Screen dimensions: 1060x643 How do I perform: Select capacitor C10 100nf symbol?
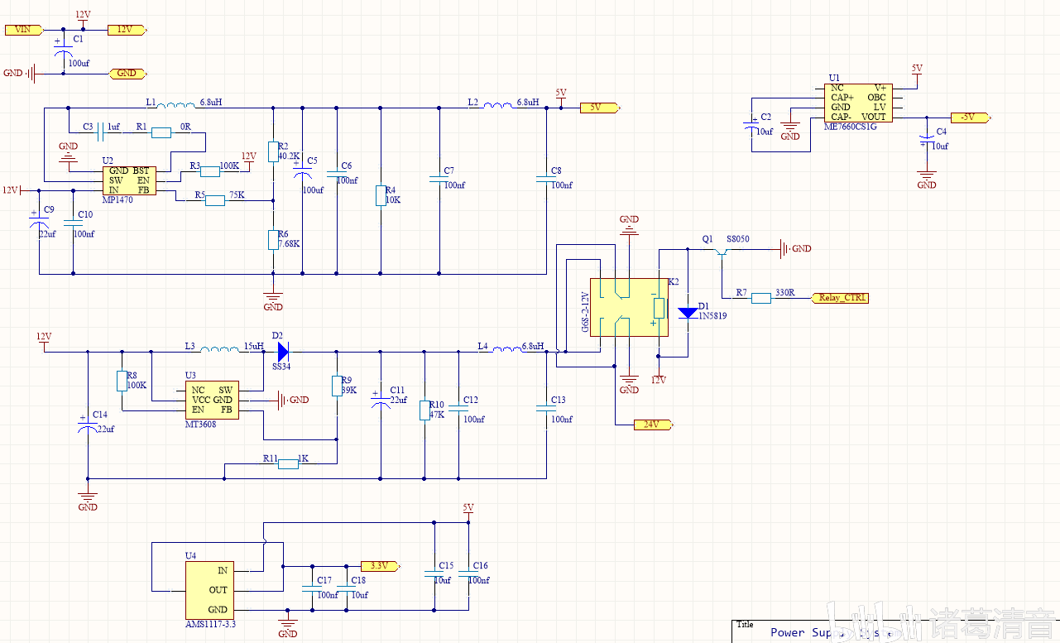pos(73,224)
